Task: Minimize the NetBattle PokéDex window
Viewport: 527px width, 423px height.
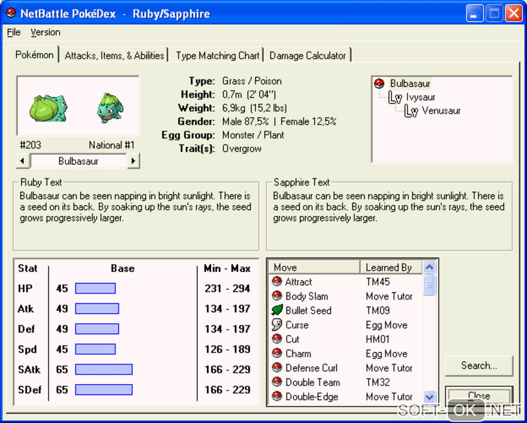Action: (x=475, y=13)
